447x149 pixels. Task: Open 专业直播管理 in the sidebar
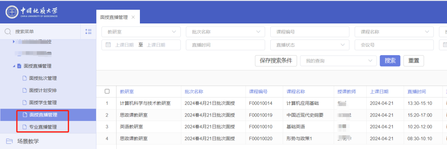(43, 127)
